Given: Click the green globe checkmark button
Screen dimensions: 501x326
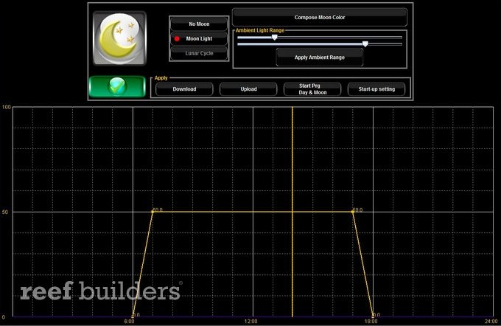Looking at the screenshot, I should point(117,86).
